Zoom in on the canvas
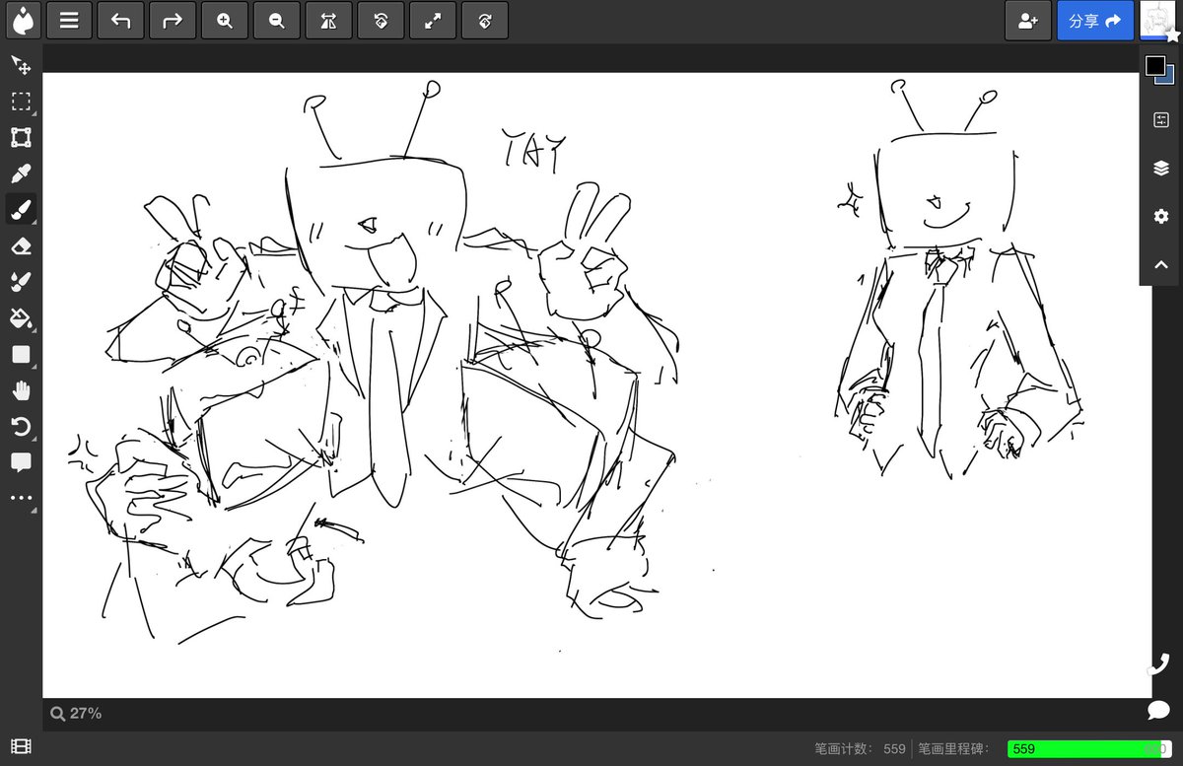This screenshot has height=766, width=1183. (225, 21)
